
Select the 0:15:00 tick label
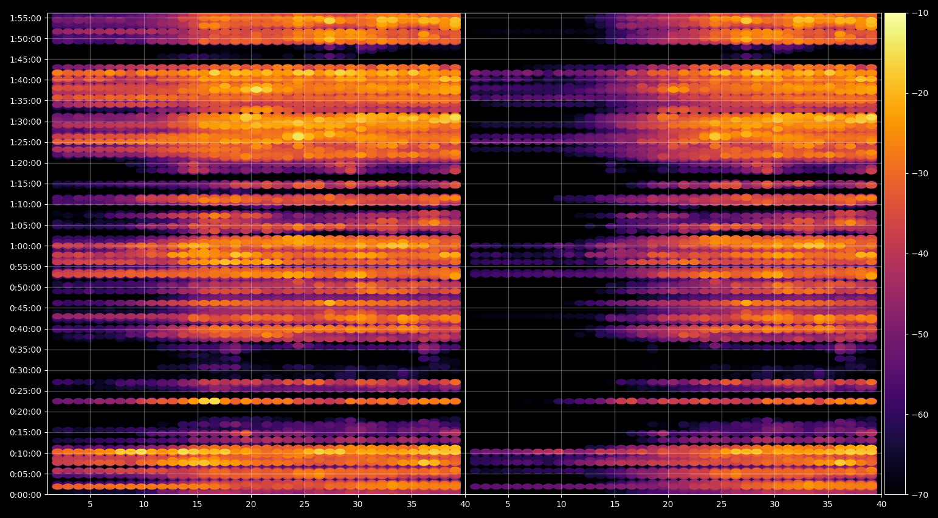point(26,433)
